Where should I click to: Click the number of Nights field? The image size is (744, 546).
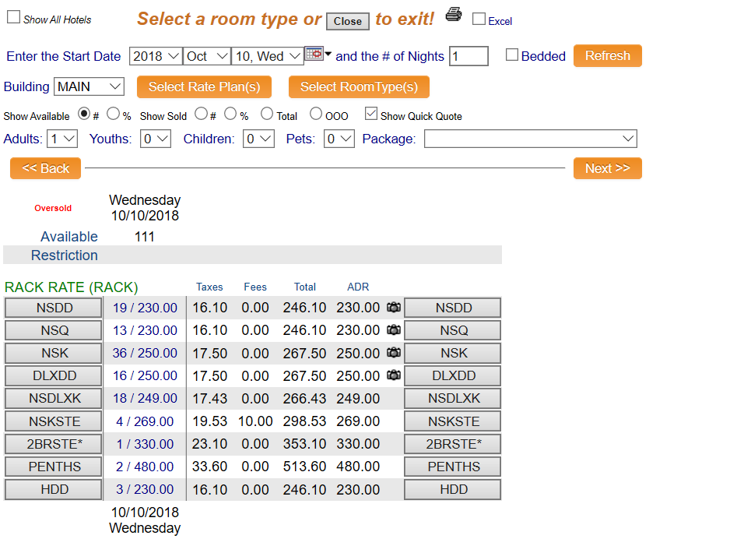pyautogui.click(x=469, y=56)
